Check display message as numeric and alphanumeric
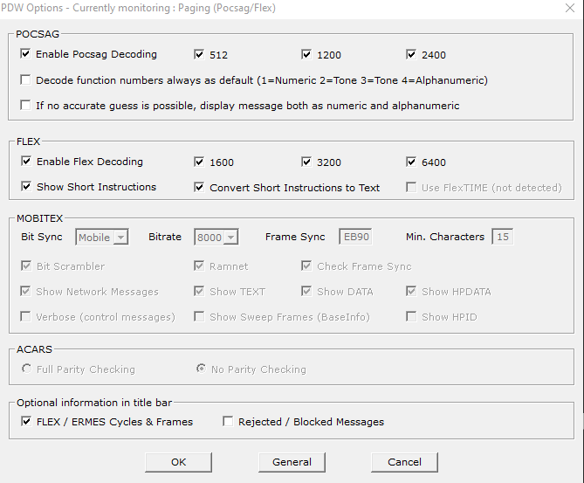This screenshot has height=483, width=584. pos(25,105)
